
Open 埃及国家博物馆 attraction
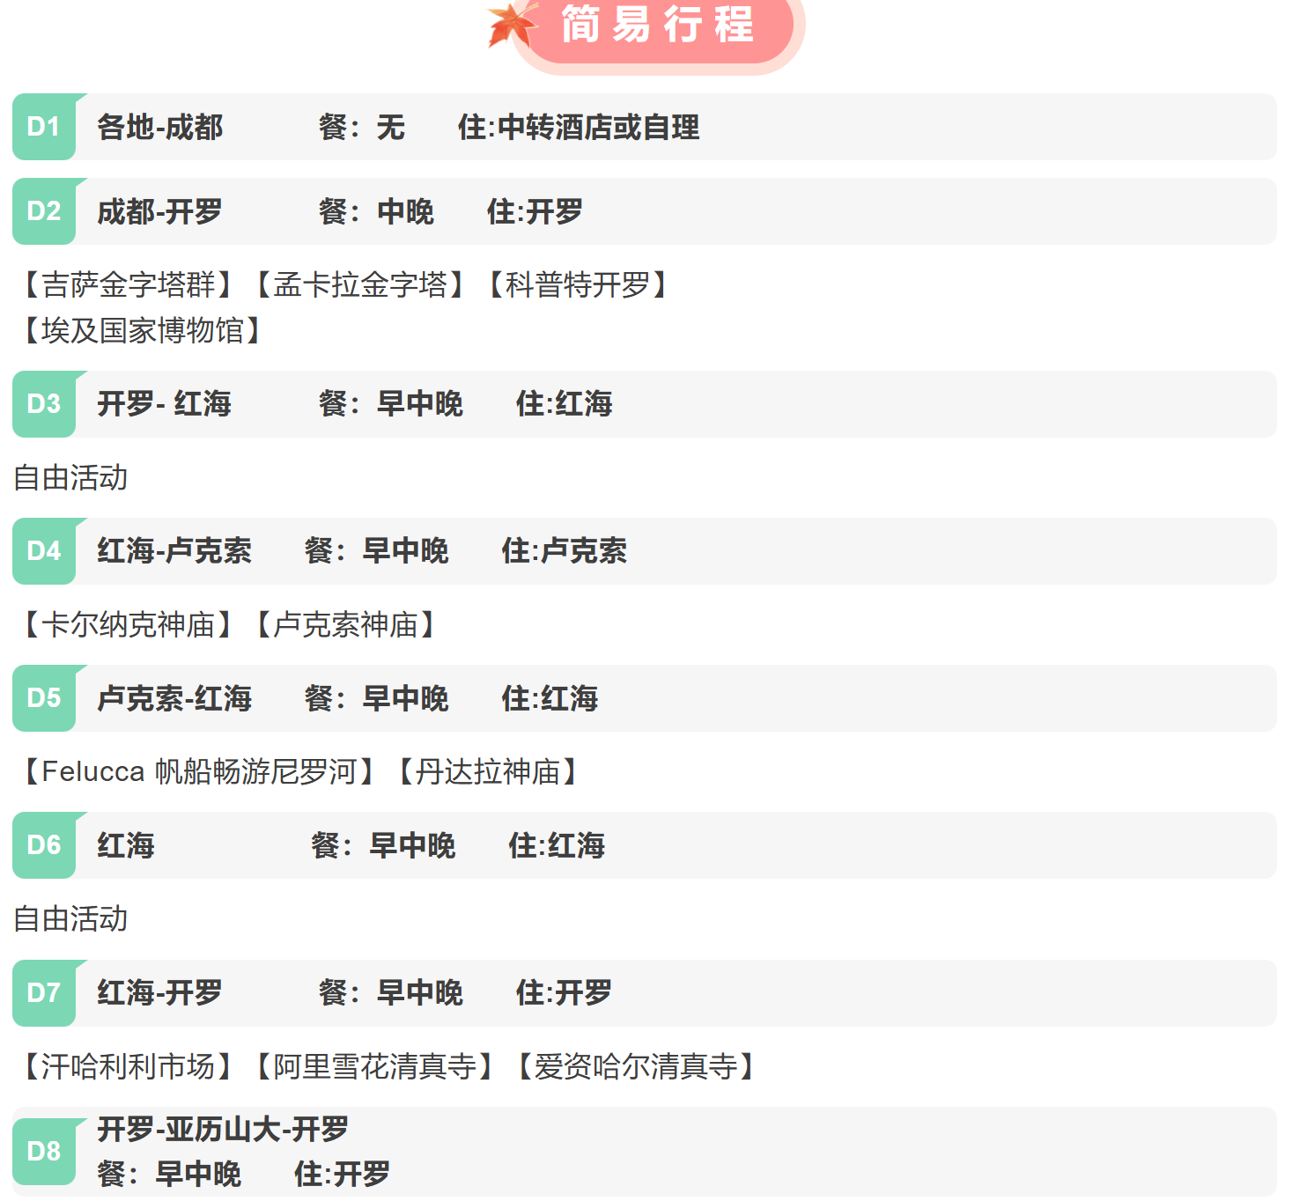[x=143, y=330]
